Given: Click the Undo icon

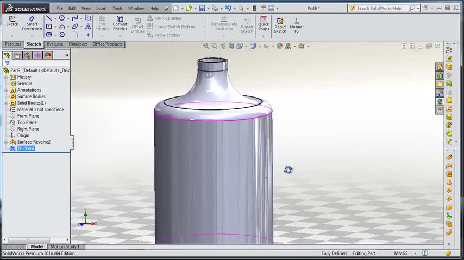Looking at the screenshot, I should [228, 8].
